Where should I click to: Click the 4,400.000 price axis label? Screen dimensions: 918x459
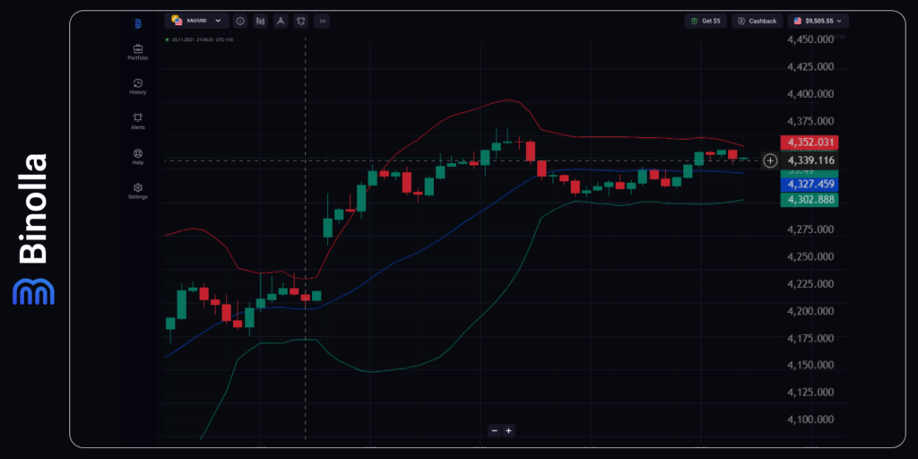(810, 93)
